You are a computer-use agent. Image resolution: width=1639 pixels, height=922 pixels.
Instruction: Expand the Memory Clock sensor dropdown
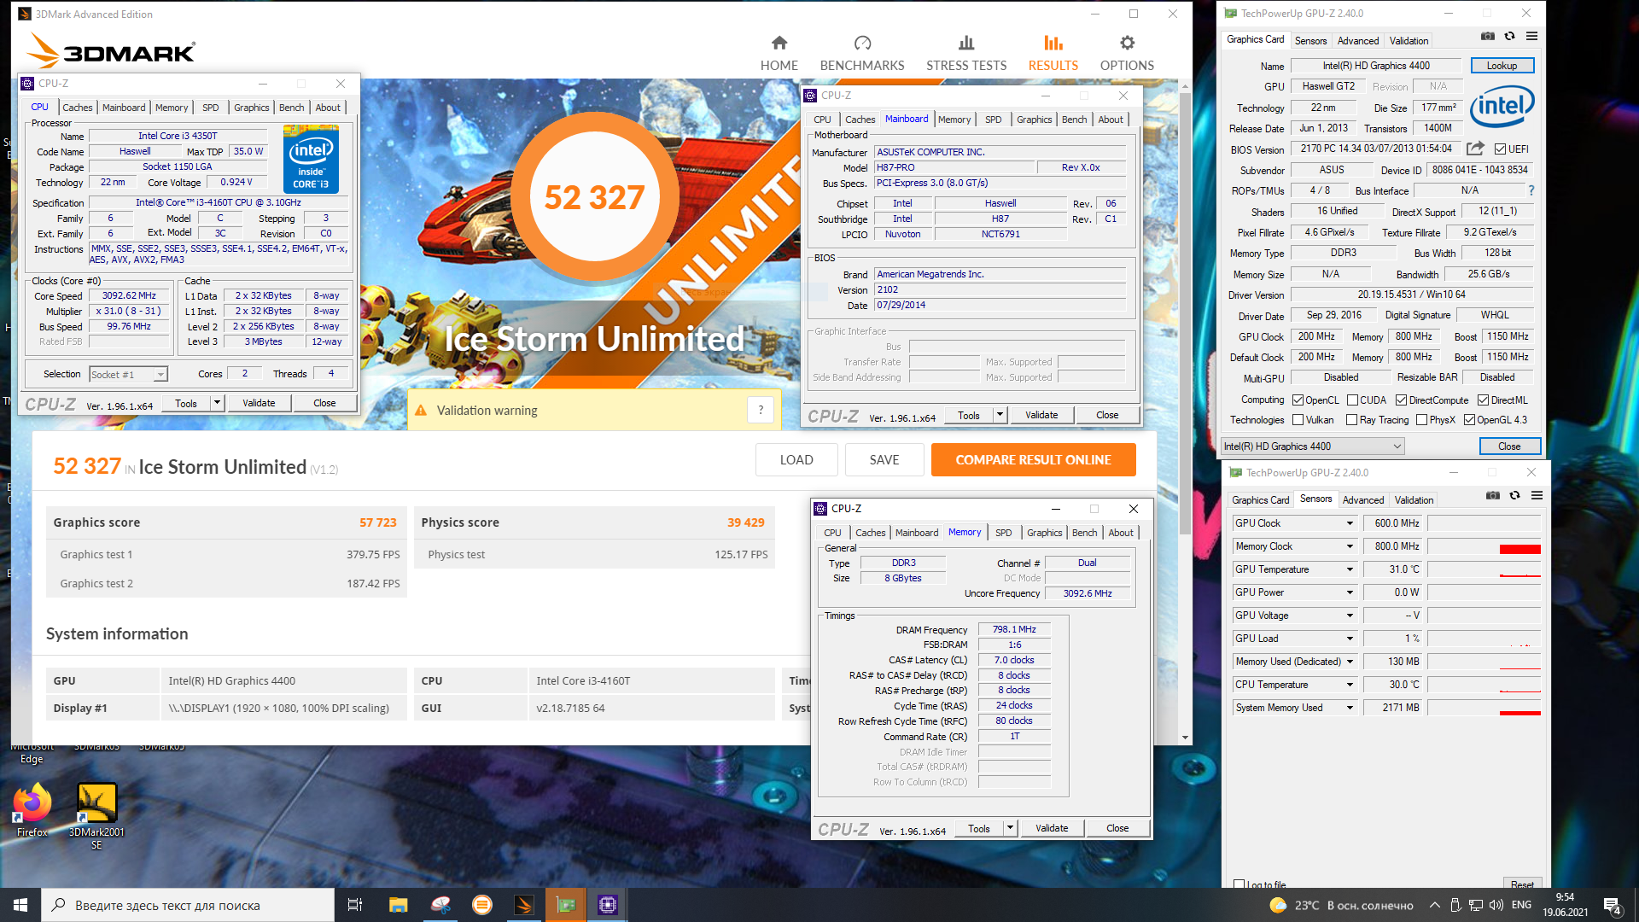(1350, 546)
